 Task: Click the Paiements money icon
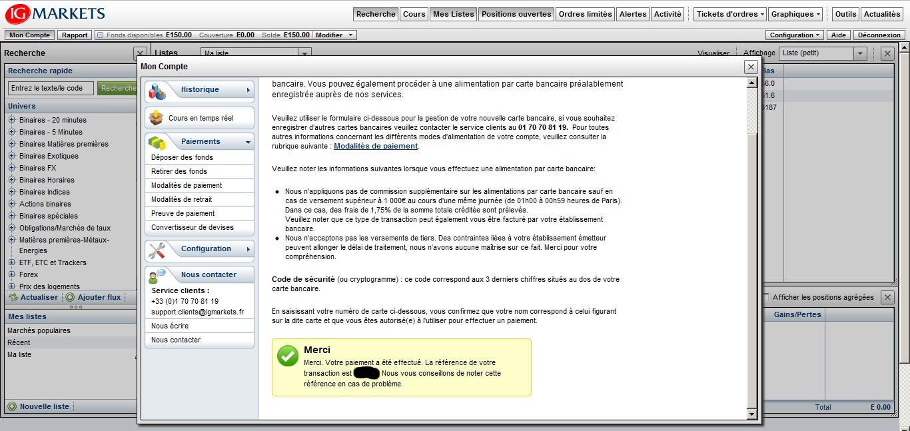click(x=157, y=143)
